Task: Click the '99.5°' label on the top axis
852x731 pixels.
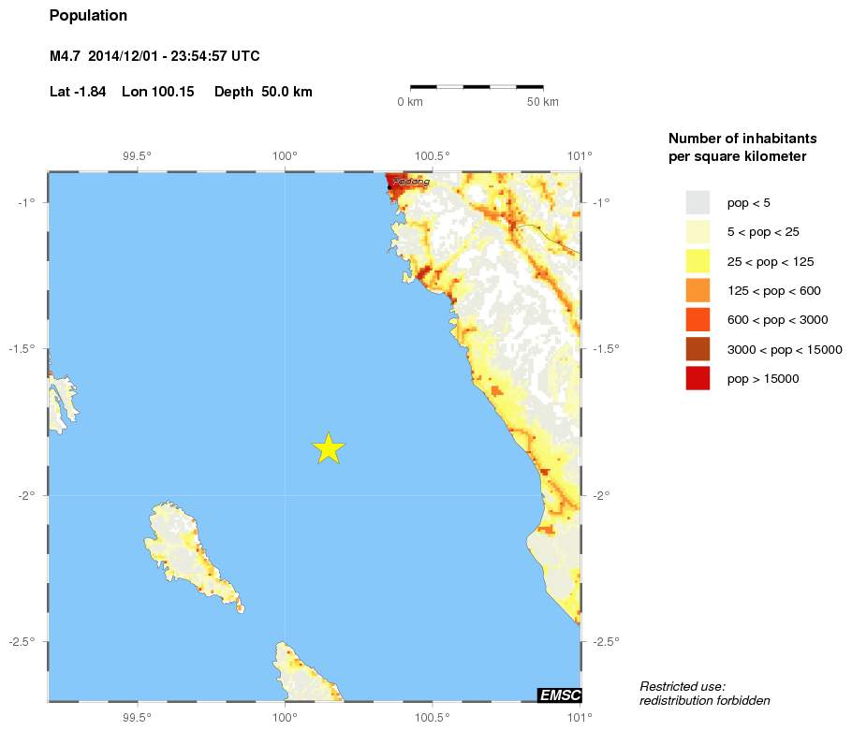Action: click(x=137, y=156)
